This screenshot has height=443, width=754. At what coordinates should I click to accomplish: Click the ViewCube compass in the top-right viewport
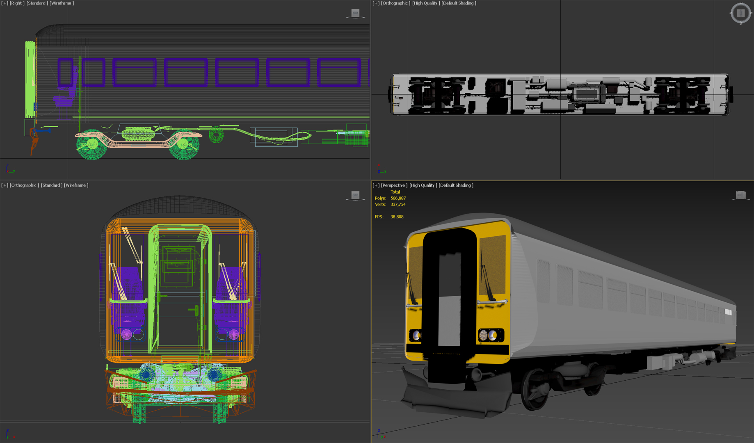740,13
